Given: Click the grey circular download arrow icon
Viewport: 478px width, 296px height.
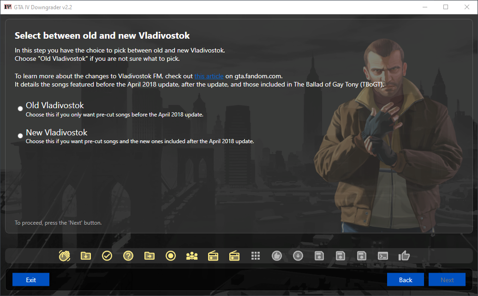Looking at the screenshot, I should click(298, 256).
